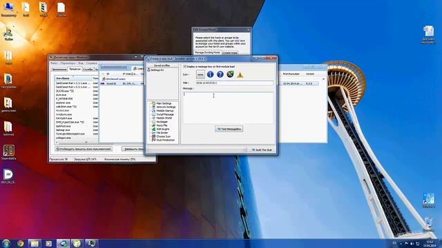Image resolution: width=442 pixels, height=248 pixels.
Task: Open Вид menu in Task Manager
Action: 81,63
